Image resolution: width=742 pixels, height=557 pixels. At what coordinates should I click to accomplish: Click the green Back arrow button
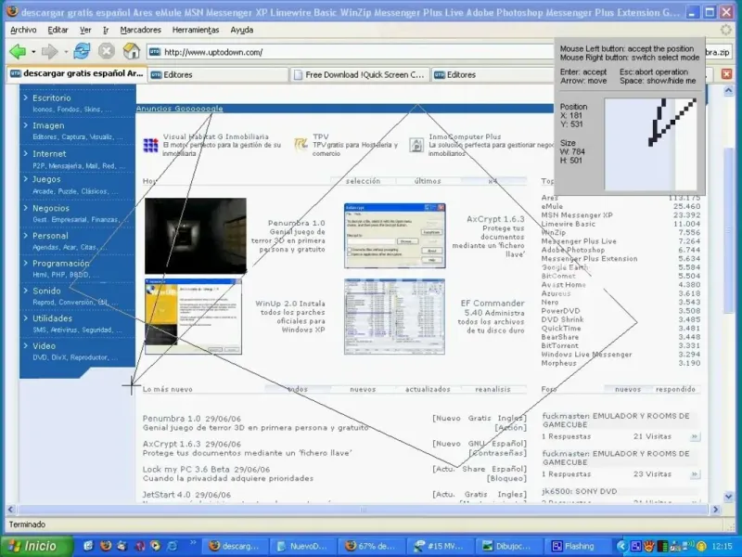pos(18,51)
